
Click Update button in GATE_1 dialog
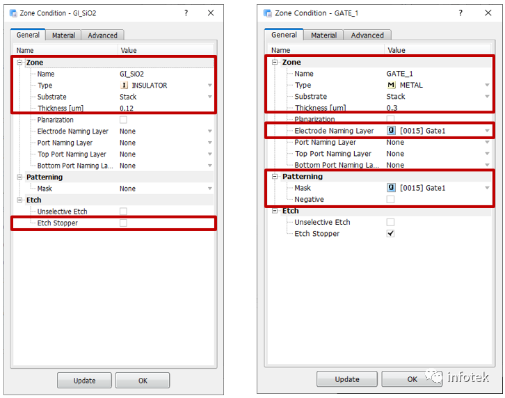click(347, 379)
